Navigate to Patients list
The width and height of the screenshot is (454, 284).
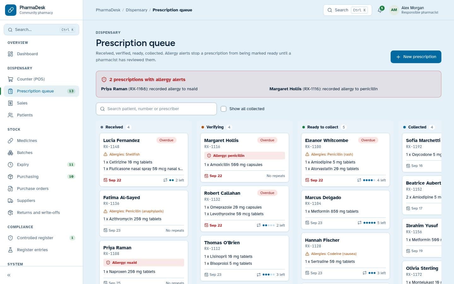point(41,115)
